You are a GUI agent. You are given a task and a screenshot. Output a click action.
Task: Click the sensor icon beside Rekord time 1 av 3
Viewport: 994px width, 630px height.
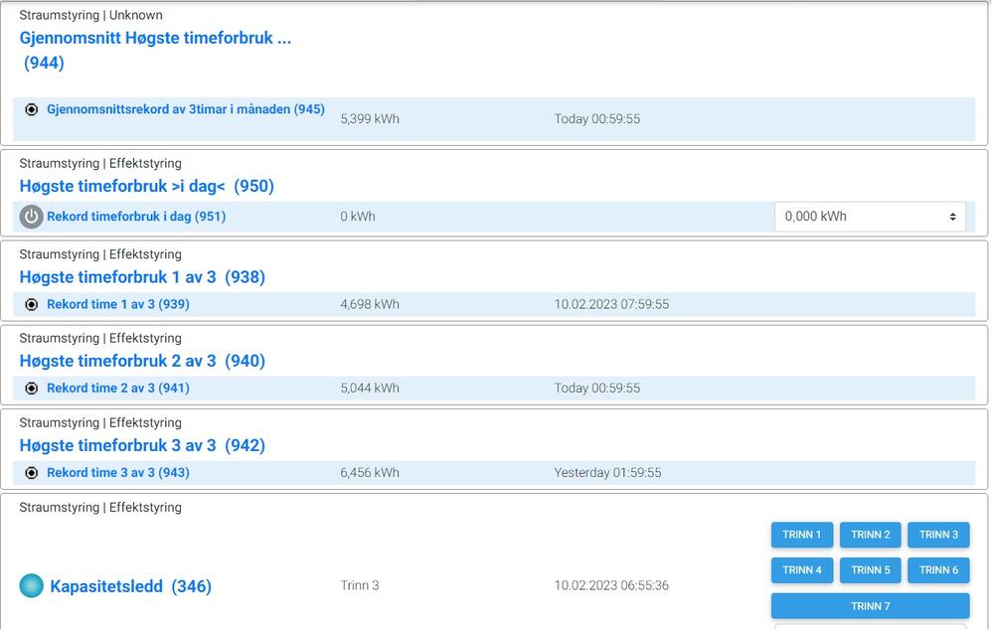(31, 304)
